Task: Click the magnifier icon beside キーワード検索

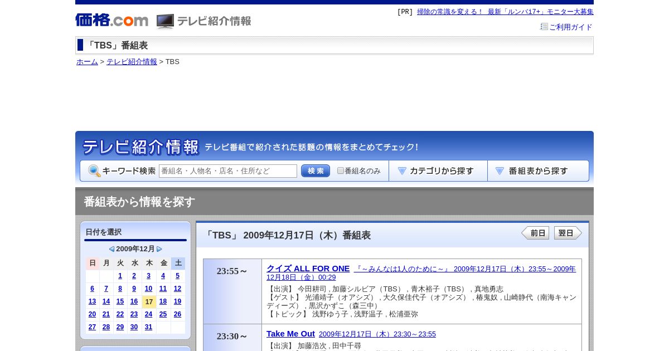Action: click(94, 171)
